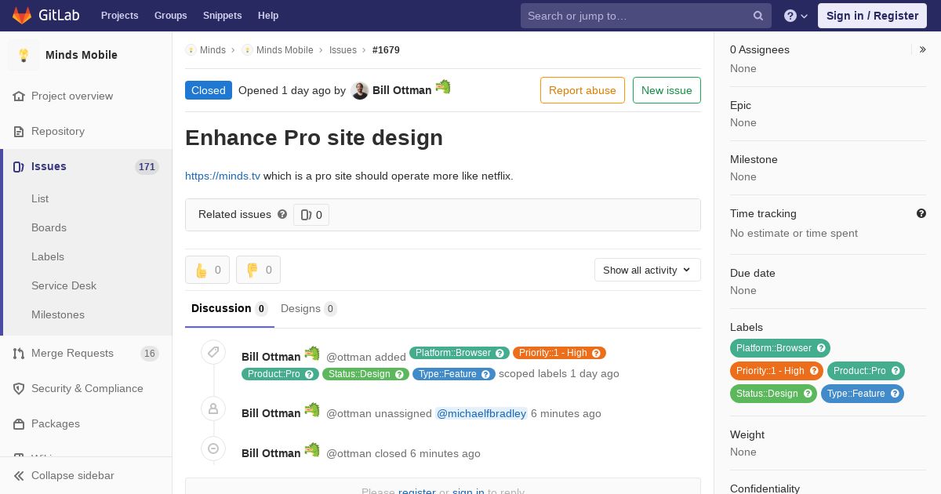This screenshot has height=494, width=941.
Task: Open the Groups menu
Action: click(171, 16)
